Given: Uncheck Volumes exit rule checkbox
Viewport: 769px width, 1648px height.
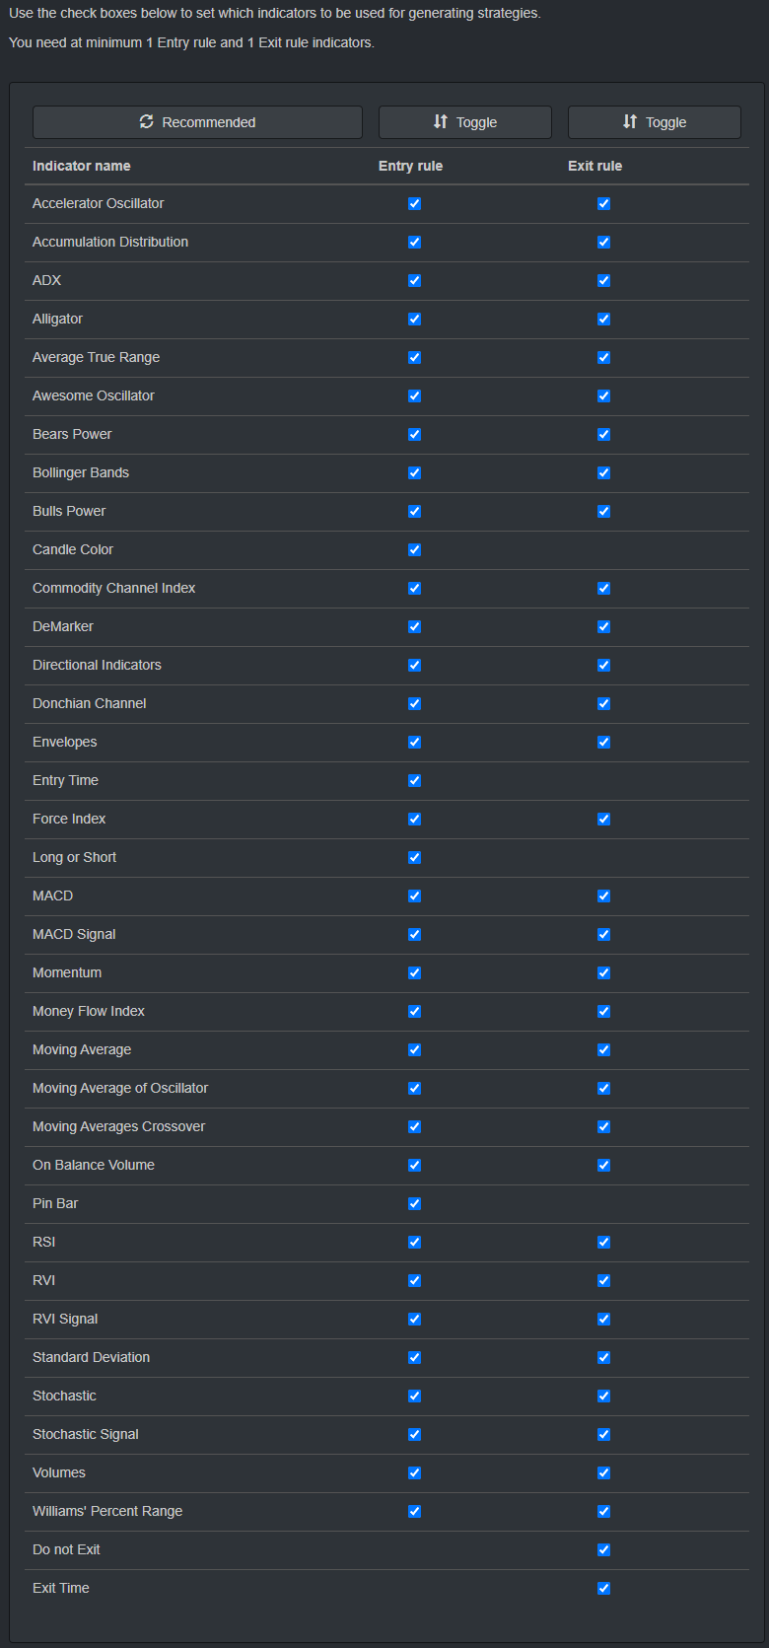Looking at the screenshot, I should coord(603,1472).
